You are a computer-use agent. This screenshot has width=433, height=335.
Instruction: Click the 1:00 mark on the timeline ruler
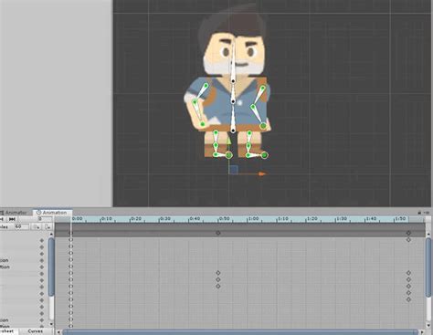click(253, 219)
